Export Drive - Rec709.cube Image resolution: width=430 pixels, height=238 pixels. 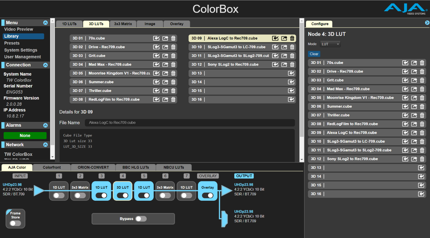[x=165, y=47]
